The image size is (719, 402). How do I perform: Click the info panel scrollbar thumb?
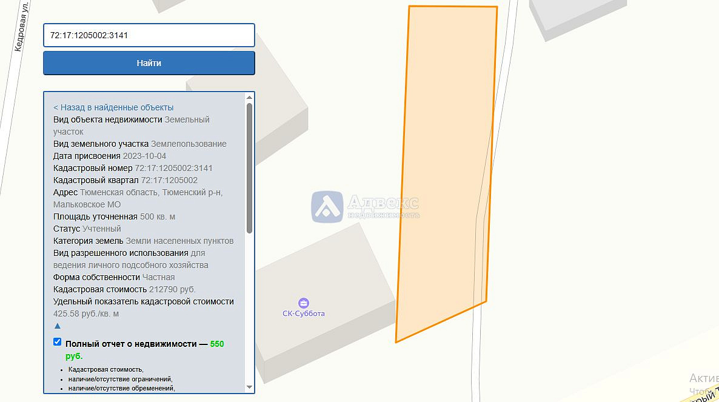pos(249,168)
